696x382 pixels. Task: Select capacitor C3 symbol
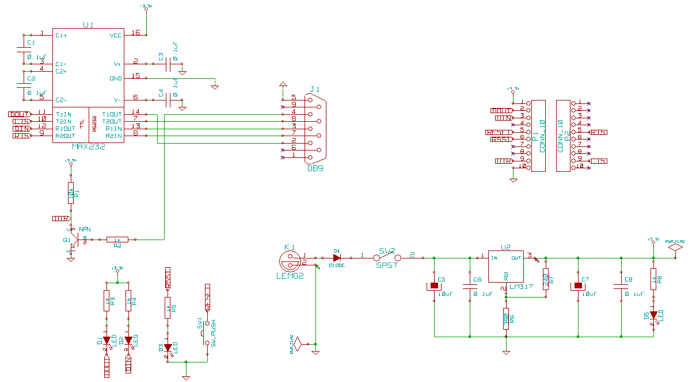pyautogui.click(x=169, y=64)
